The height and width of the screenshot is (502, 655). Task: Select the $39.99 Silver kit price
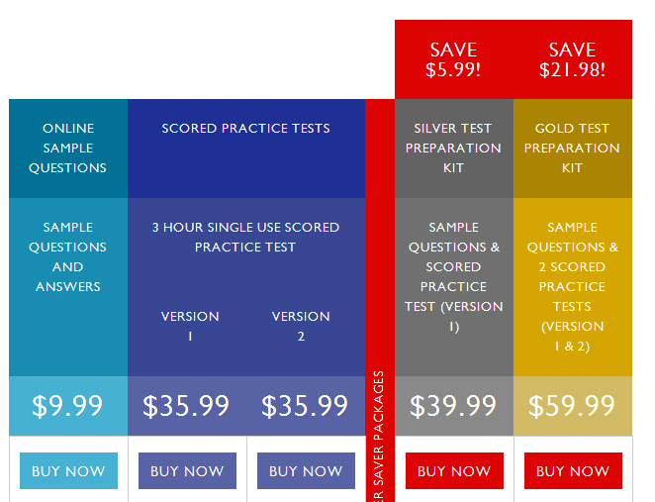pyautogui.click(x=454, y=406)
